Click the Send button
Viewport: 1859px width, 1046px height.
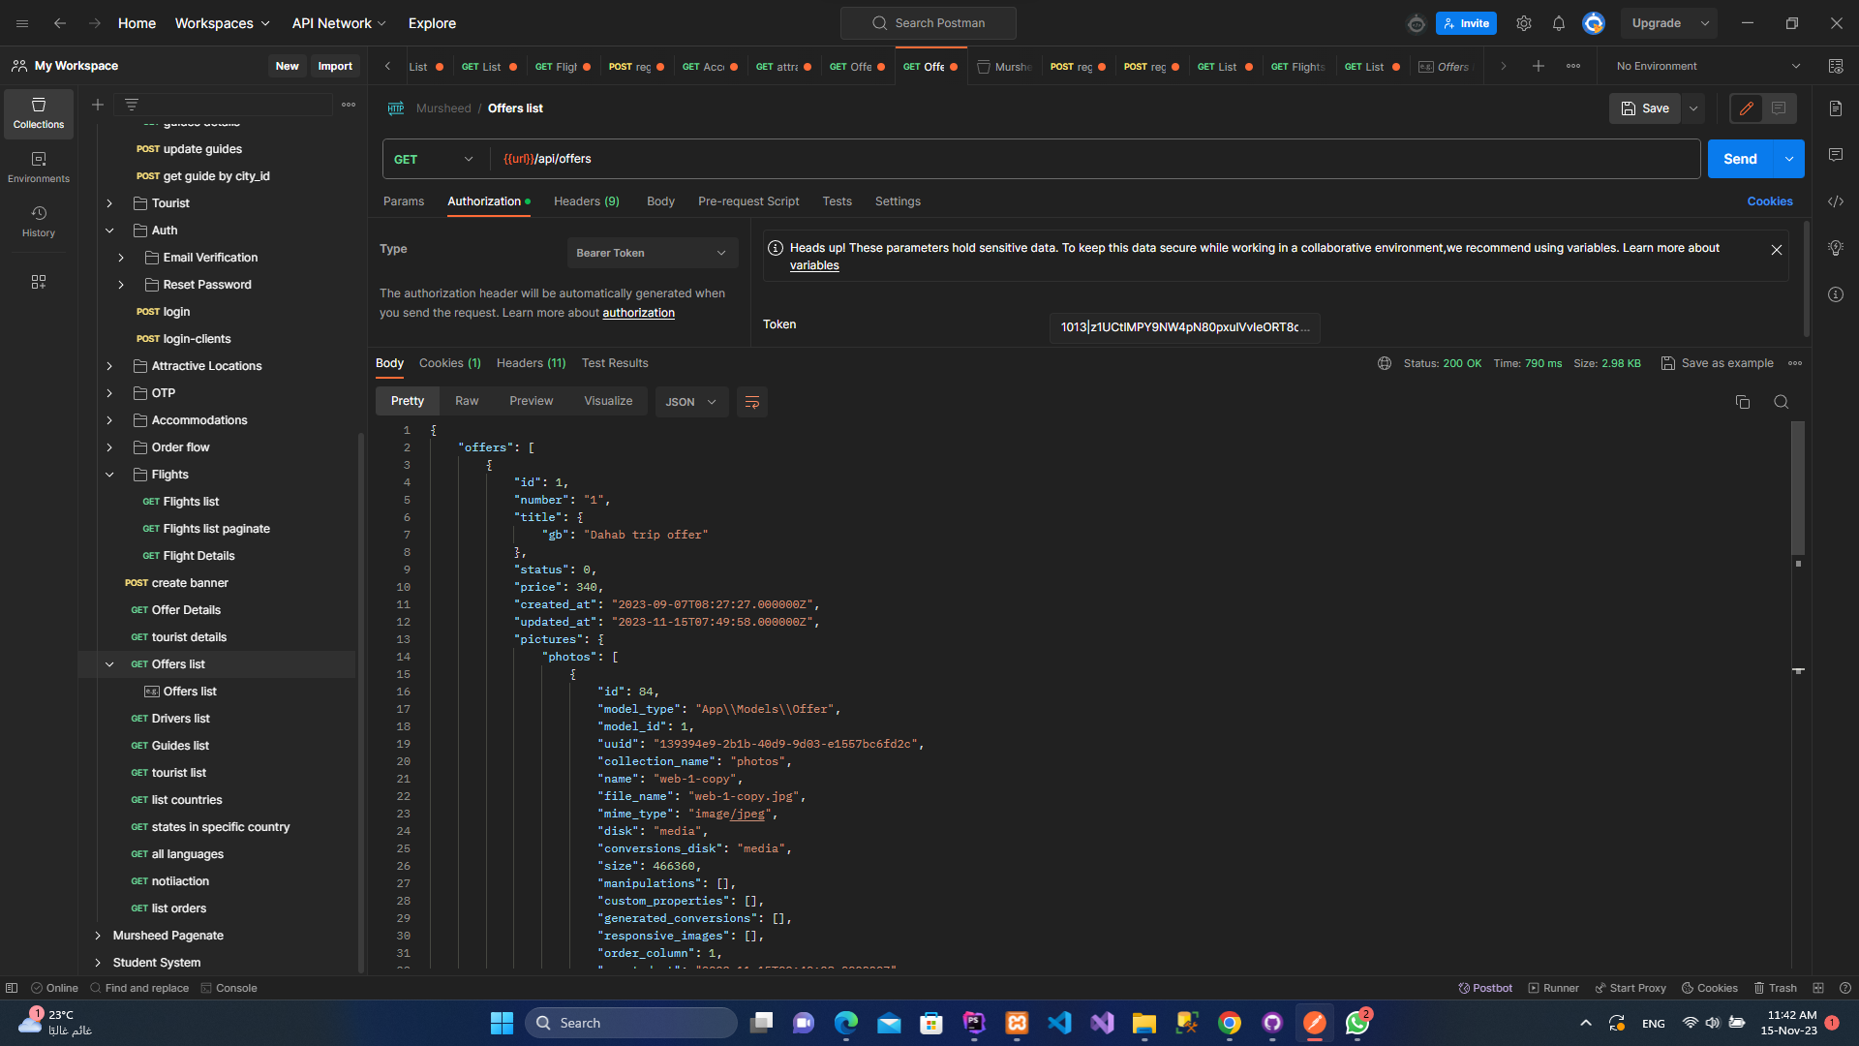pyautogui.click(x=1739, y=159)
